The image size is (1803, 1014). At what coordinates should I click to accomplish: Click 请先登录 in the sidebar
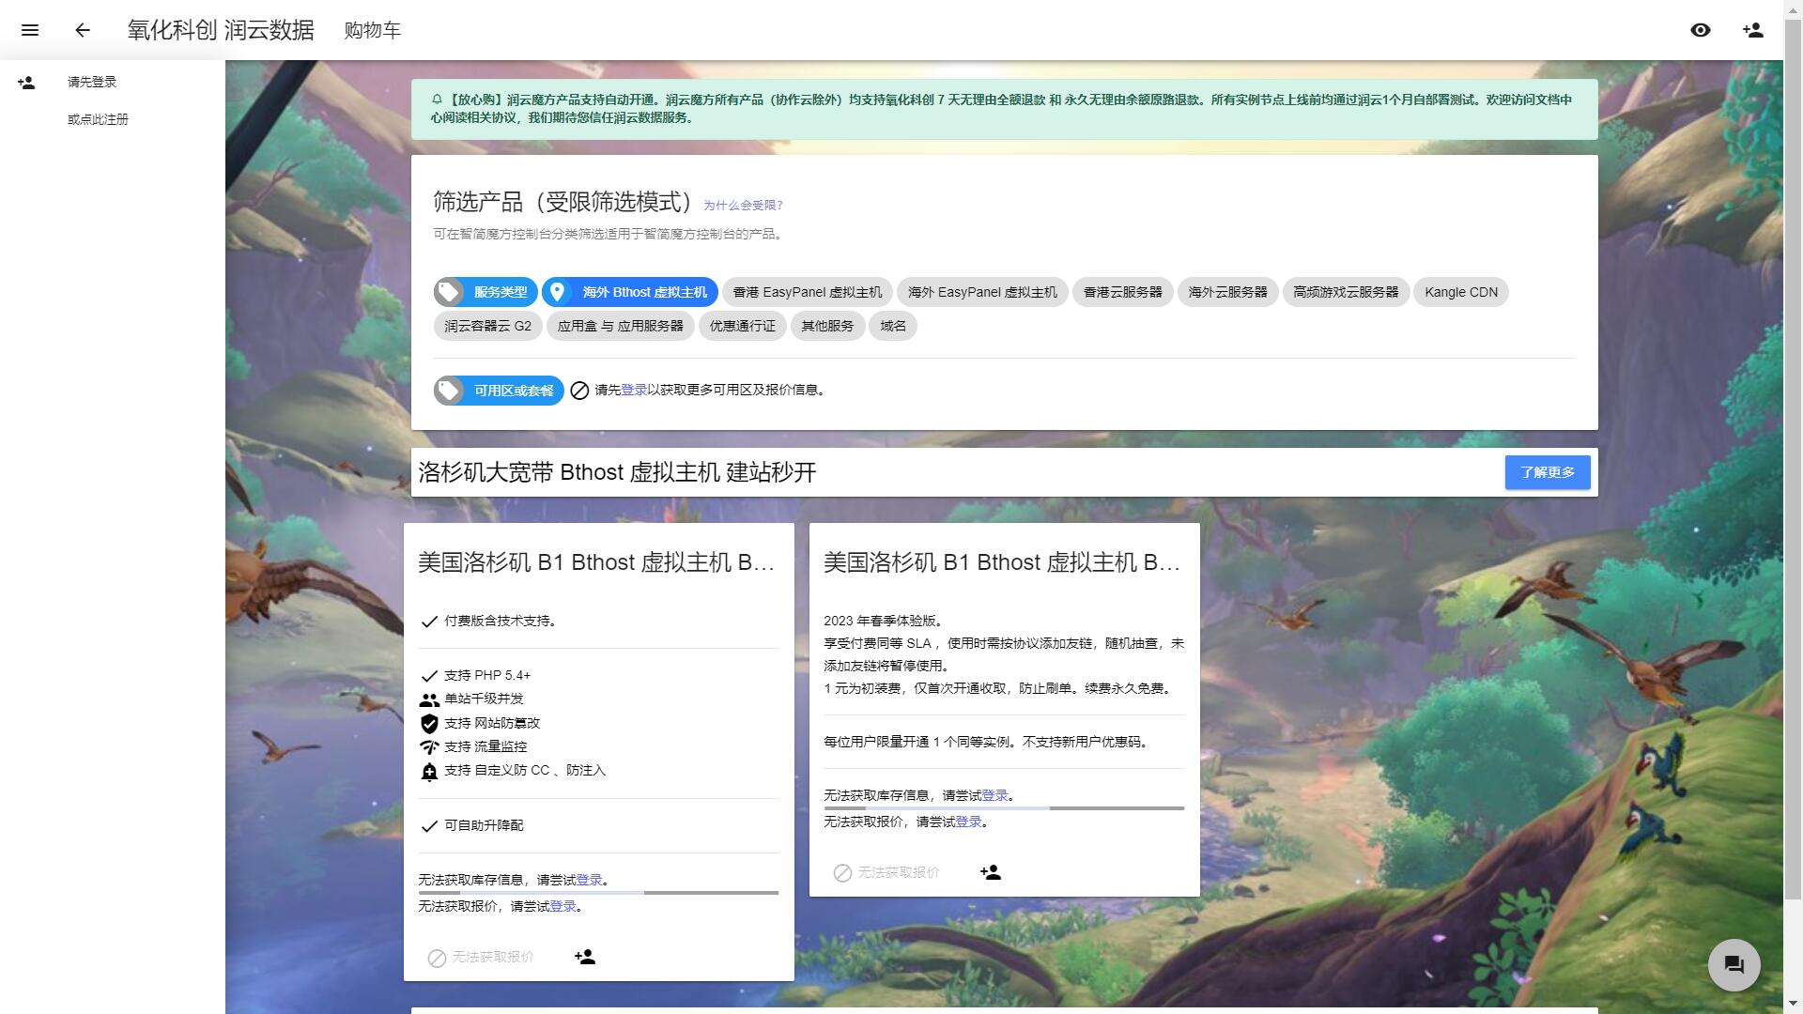(x=92, y=82)
